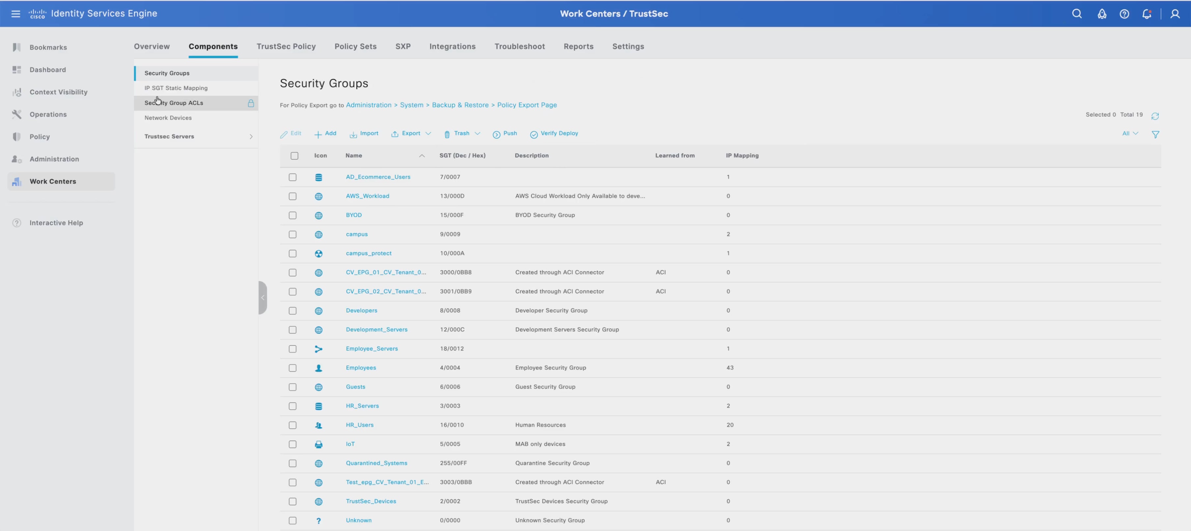The image size is (1191, 531).
Task: Click the Push button
Action: coord(505,134)
